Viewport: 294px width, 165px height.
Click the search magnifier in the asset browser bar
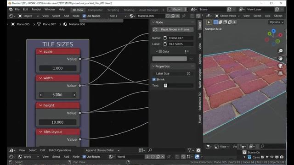coord(150,150)
